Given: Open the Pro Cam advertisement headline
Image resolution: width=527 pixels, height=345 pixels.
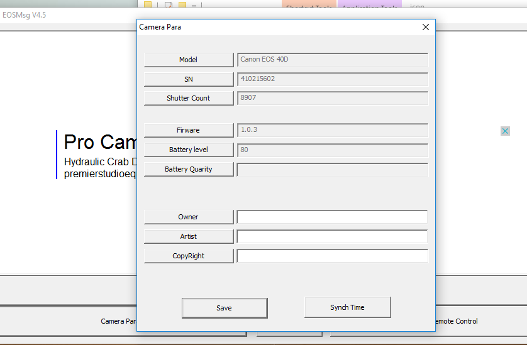Looking at the screenshot, I should [x=100, y=142].
